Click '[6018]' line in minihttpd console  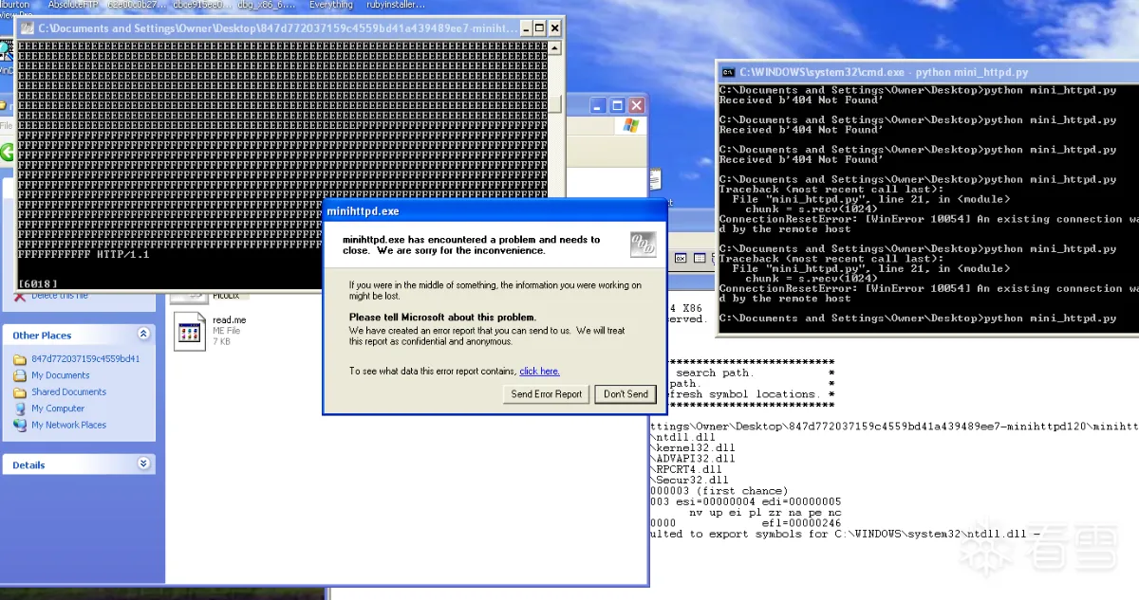(x=38, y=283)
